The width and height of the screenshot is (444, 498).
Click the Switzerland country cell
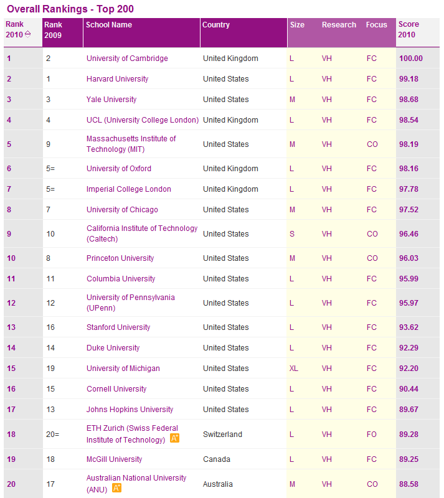click(x=222, y=435)
